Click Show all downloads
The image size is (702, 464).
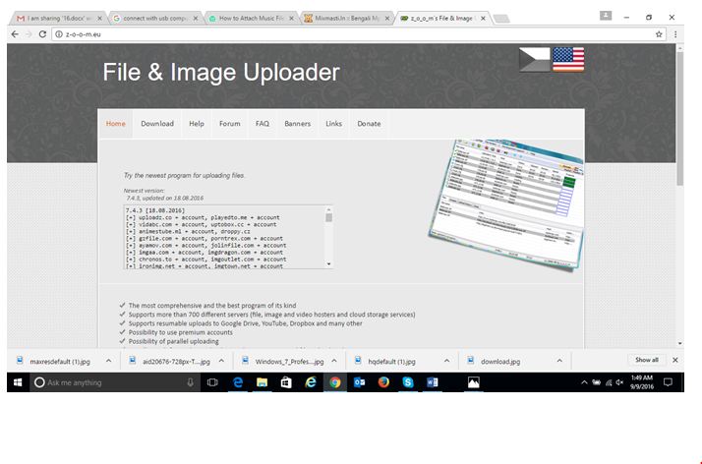[x=647, y=360]
